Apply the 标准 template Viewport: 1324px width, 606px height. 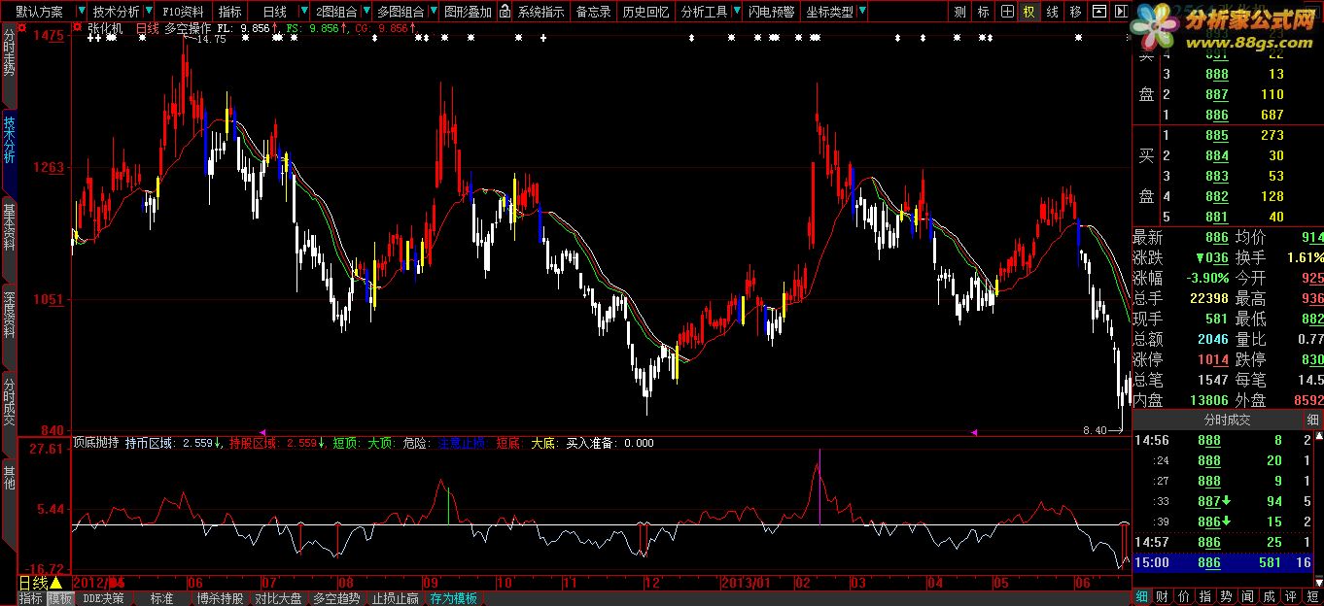tap(161, 598)
